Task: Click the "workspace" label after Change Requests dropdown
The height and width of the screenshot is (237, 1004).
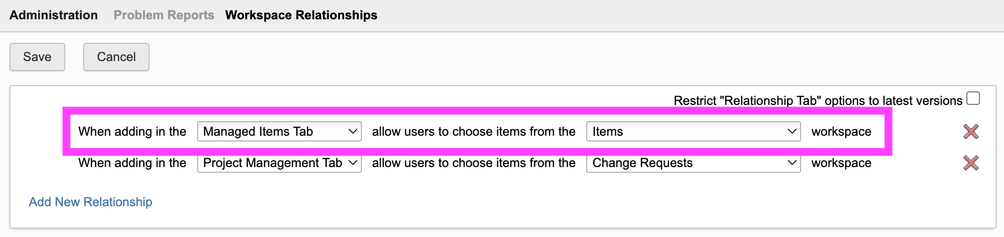Action: (x=841, y=163)
